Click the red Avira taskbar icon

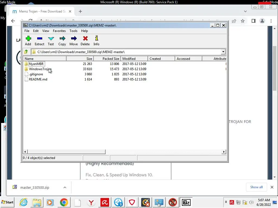[x=105, y=202]
